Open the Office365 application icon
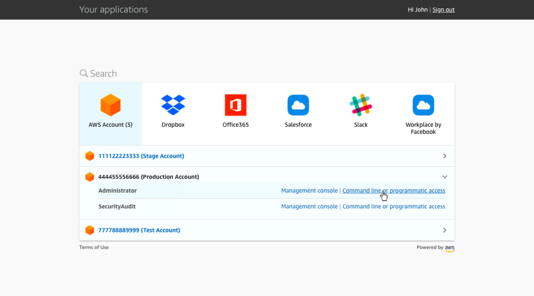 coord(236,105)
